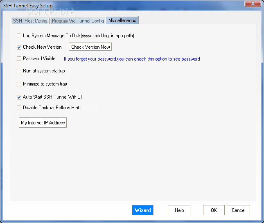This screenshot has height=223, width=264.
Task: Open the Program Via Tunnel Config tab
Action: (78, 21)
